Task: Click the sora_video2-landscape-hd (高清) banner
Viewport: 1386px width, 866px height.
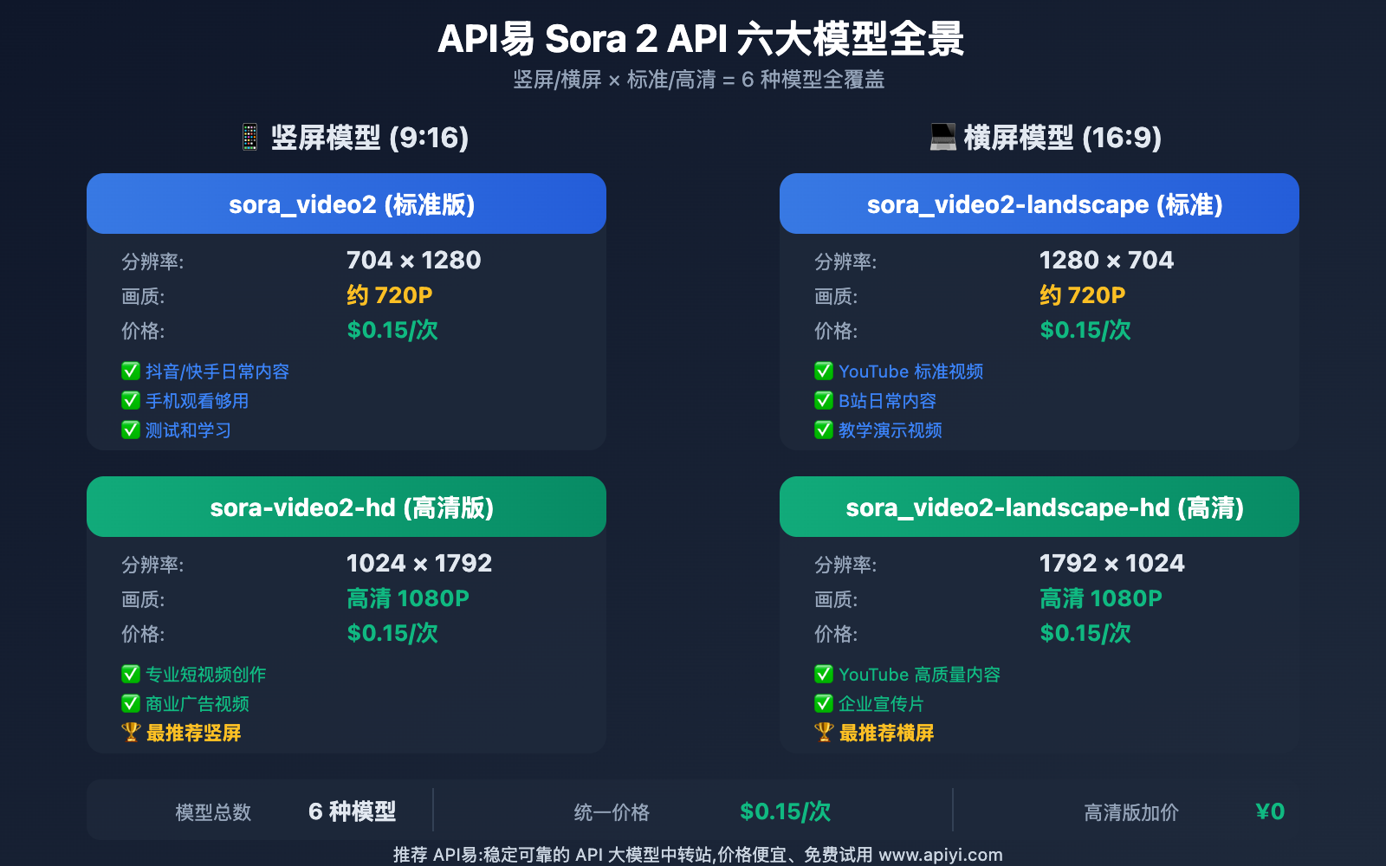Action: tap(1039, 507)
